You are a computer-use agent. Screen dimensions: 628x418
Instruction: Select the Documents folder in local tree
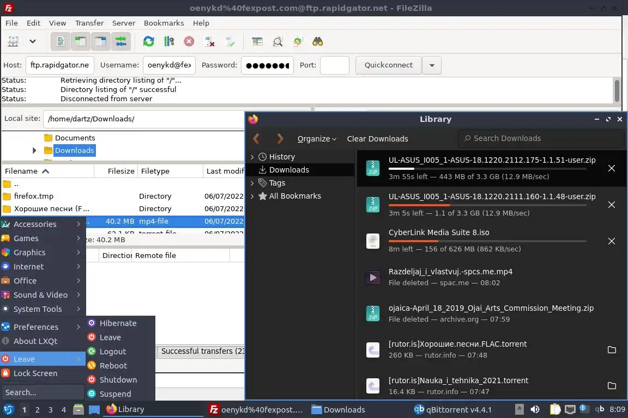click(x=75, y=138)
